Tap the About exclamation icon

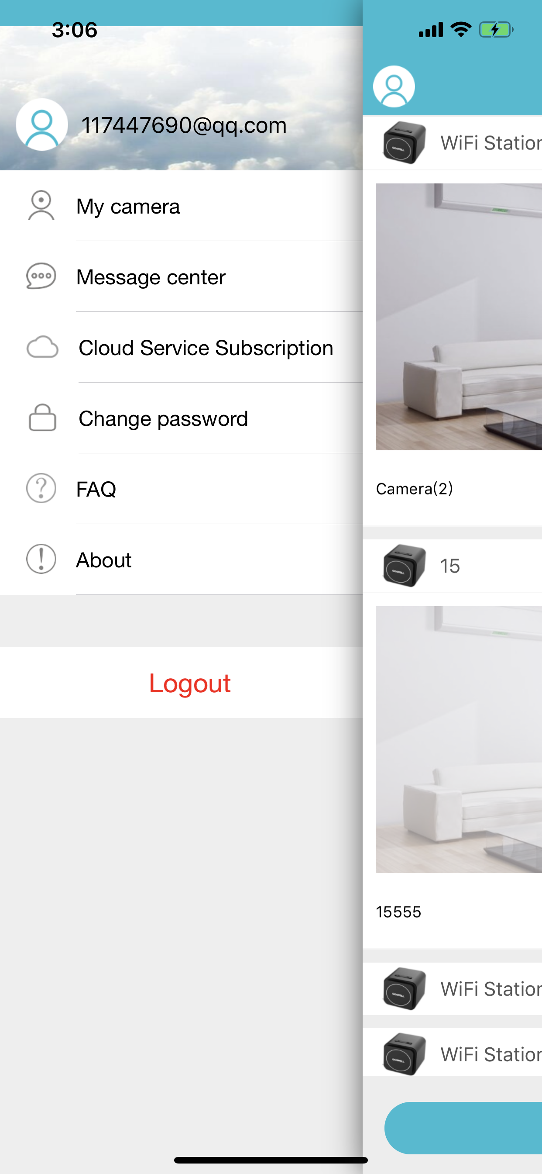pos(41,559)
